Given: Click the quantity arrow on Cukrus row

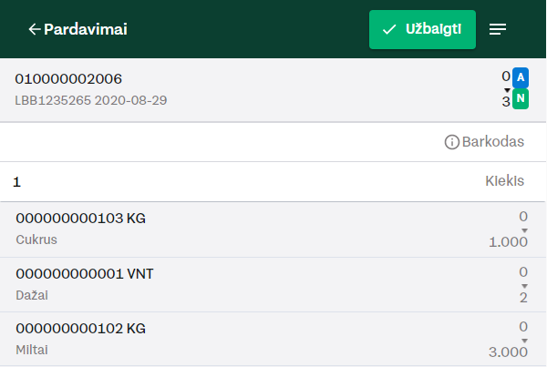Looking at the screenshot, I should click(x=524, y=230).
